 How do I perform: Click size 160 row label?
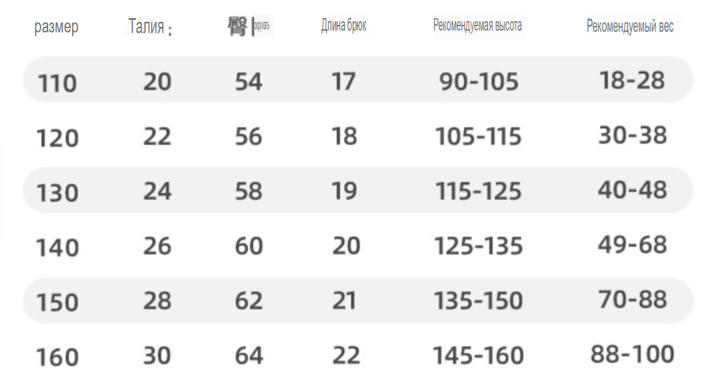pyautogui.click(x=57, y=357)
